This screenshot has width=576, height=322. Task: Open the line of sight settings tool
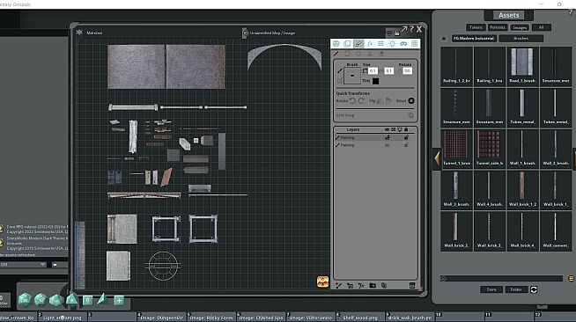[381, 44]
